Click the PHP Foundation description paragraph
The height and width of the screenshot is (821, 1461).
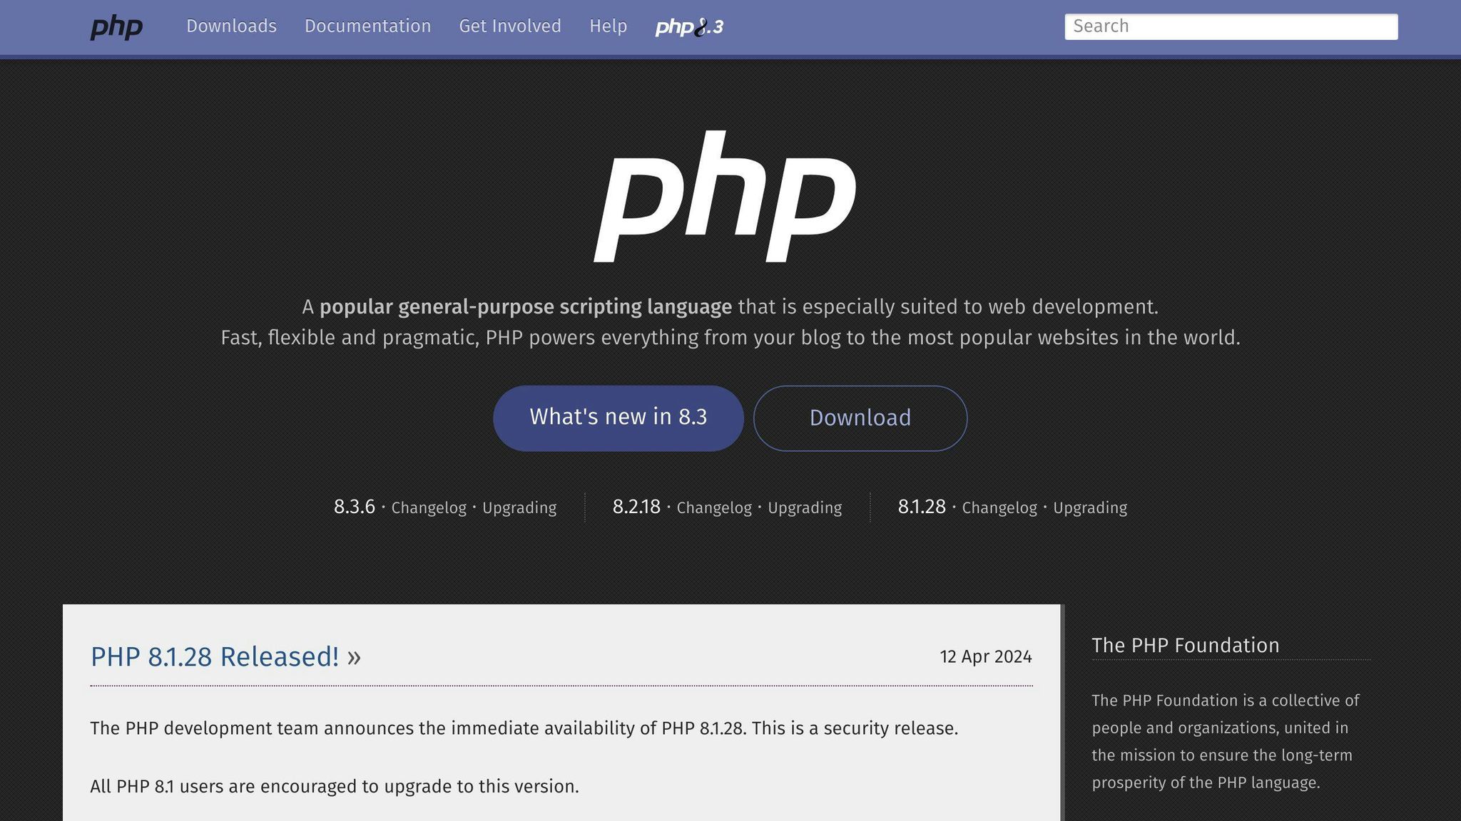point(1226,741)
